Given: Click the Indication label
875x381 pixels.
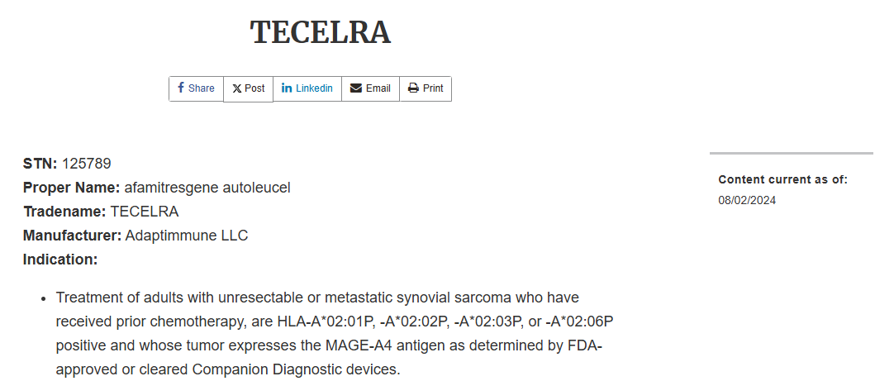Looking at the screenshot, I should [60, 260].
